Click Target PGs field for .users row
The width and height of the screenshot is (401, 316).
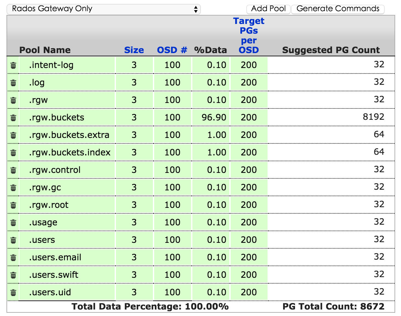pyautogui.click(x=249, y=240)
